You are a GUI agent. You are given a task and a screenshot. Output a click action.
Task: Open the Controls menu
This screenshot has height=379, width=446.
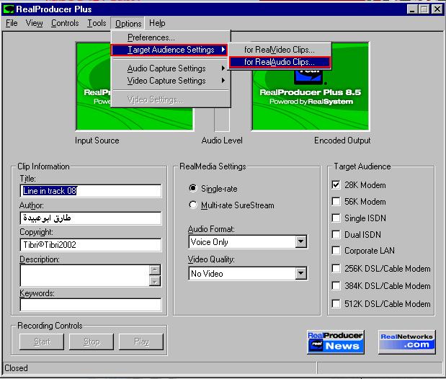[65, 23]
